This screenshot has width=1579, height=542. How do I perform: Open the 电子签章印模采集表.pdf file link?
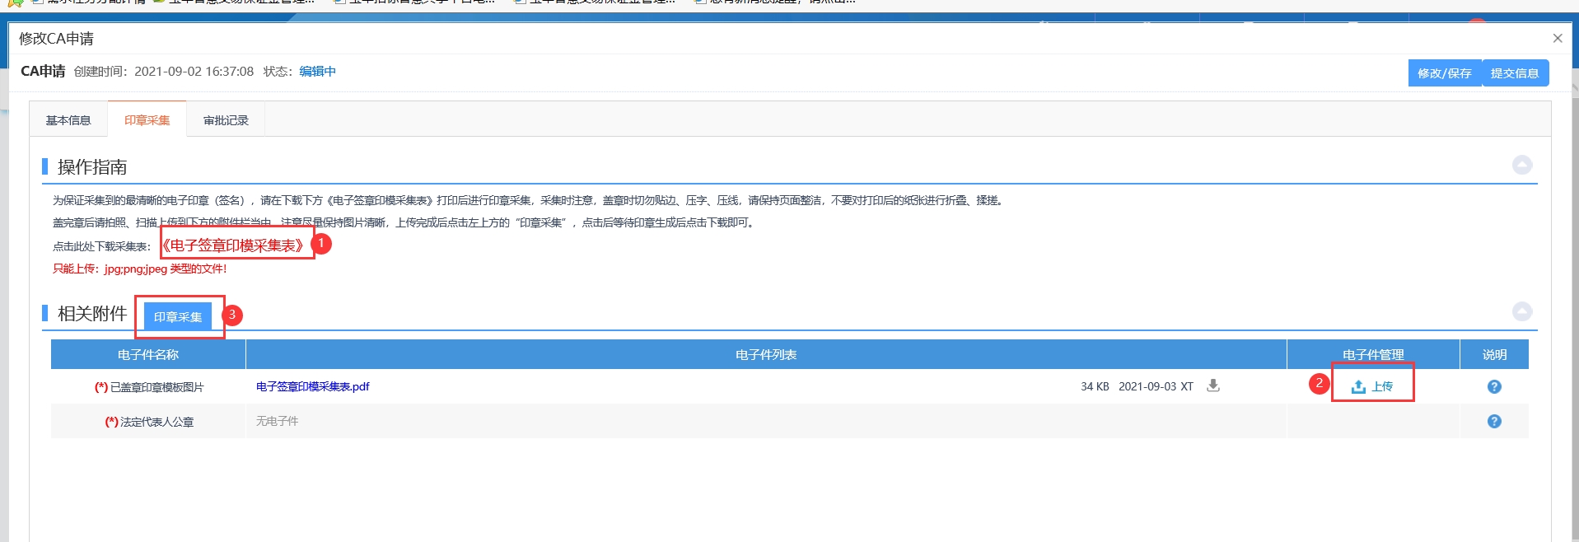(x=312, y=387)
